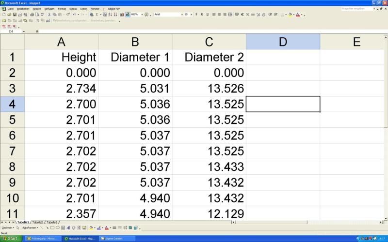Viewport: 388px width, 242px height.
Task: Click the Windows Start button
Action: tap(11, 239)
